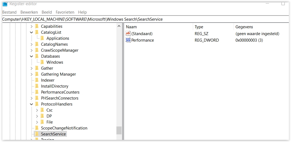Click the InstallDirectory folder icon
The width and height of the screenshot is (291, 142).
(x=37, y=86)
